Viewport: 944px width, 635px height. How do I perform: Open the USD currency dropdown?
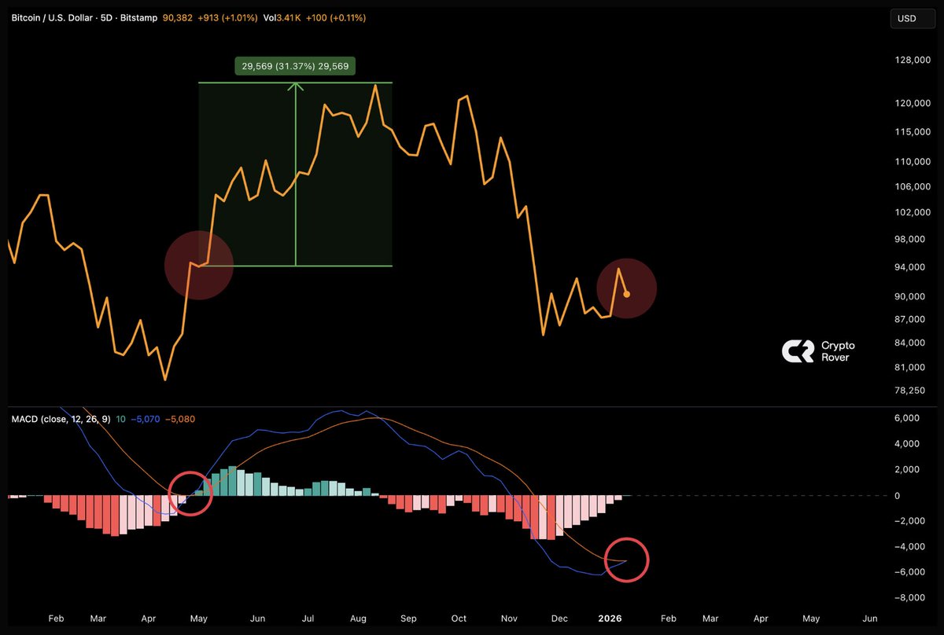[912, 18]
